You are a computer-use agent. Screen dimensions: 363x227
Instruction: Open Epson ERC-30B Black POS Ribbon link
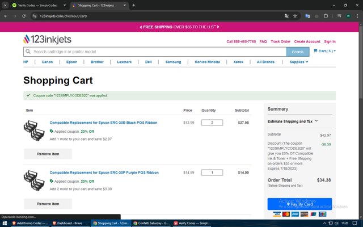[x=103, y=123]
